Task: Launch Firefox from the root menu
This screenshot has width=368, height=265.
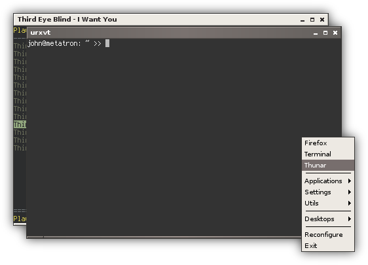Action: [x=328, y=143]
